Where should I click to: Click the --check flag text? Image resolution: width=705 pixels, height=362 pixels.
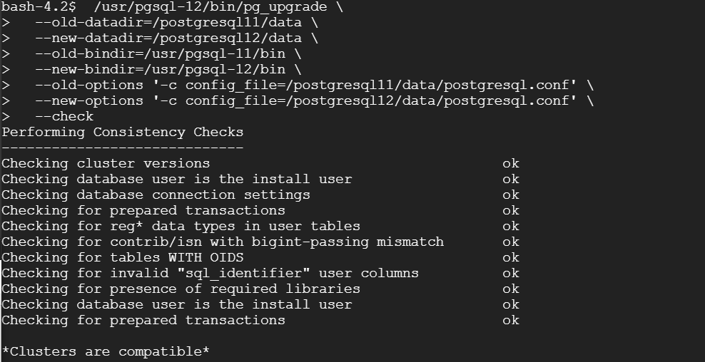(x=64, y=117)
